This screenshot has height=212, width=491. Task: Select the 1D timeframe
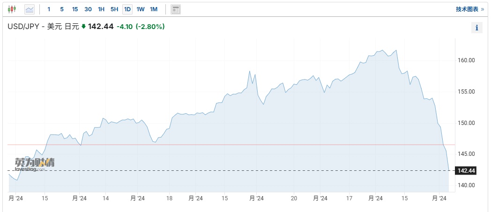[x=127, y=9]
